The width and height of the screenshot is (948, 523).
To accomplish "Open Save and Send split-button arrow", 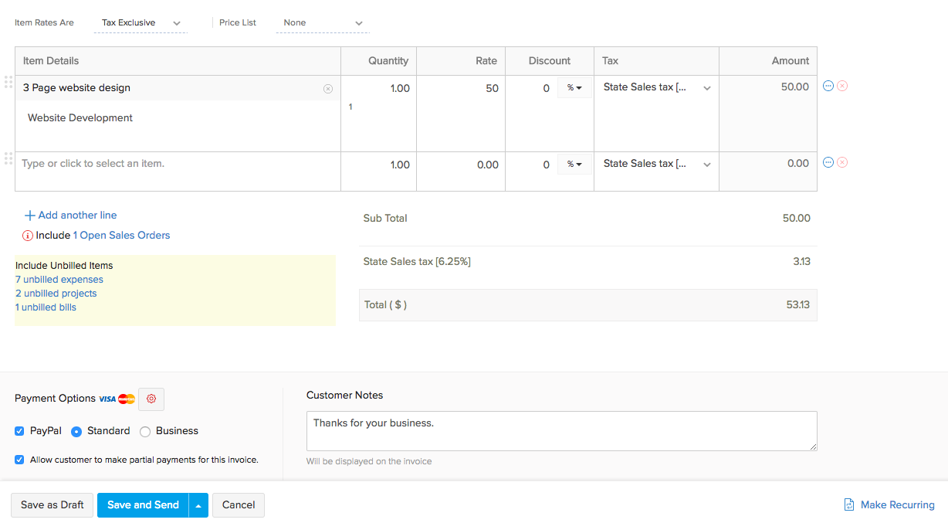I will point(198,505).
